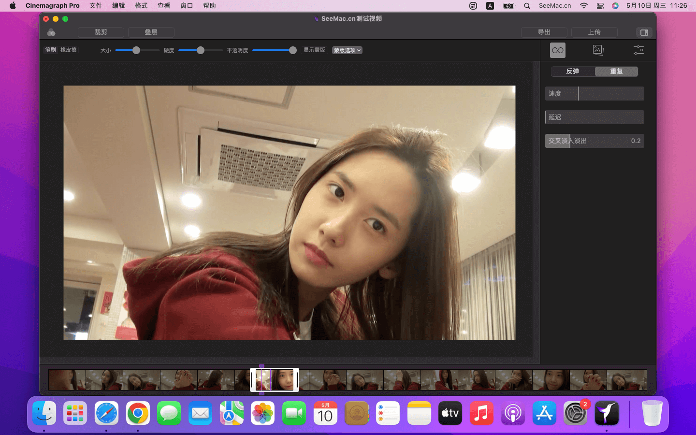Click the 上传 upload button
Image resolution: width=696 pixels, height=435 pixels.
pyautogui.click(x=594, y=32)
